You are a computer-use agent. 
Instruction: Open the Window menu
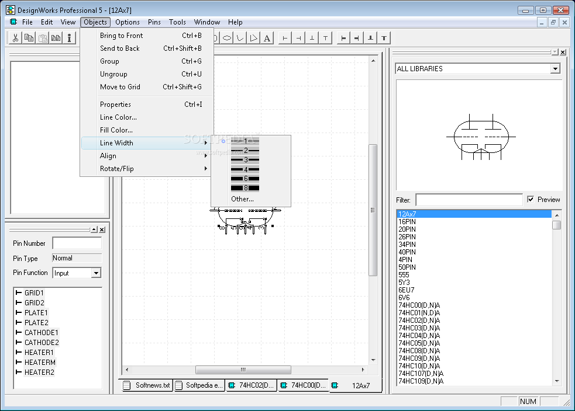[207, 22]
